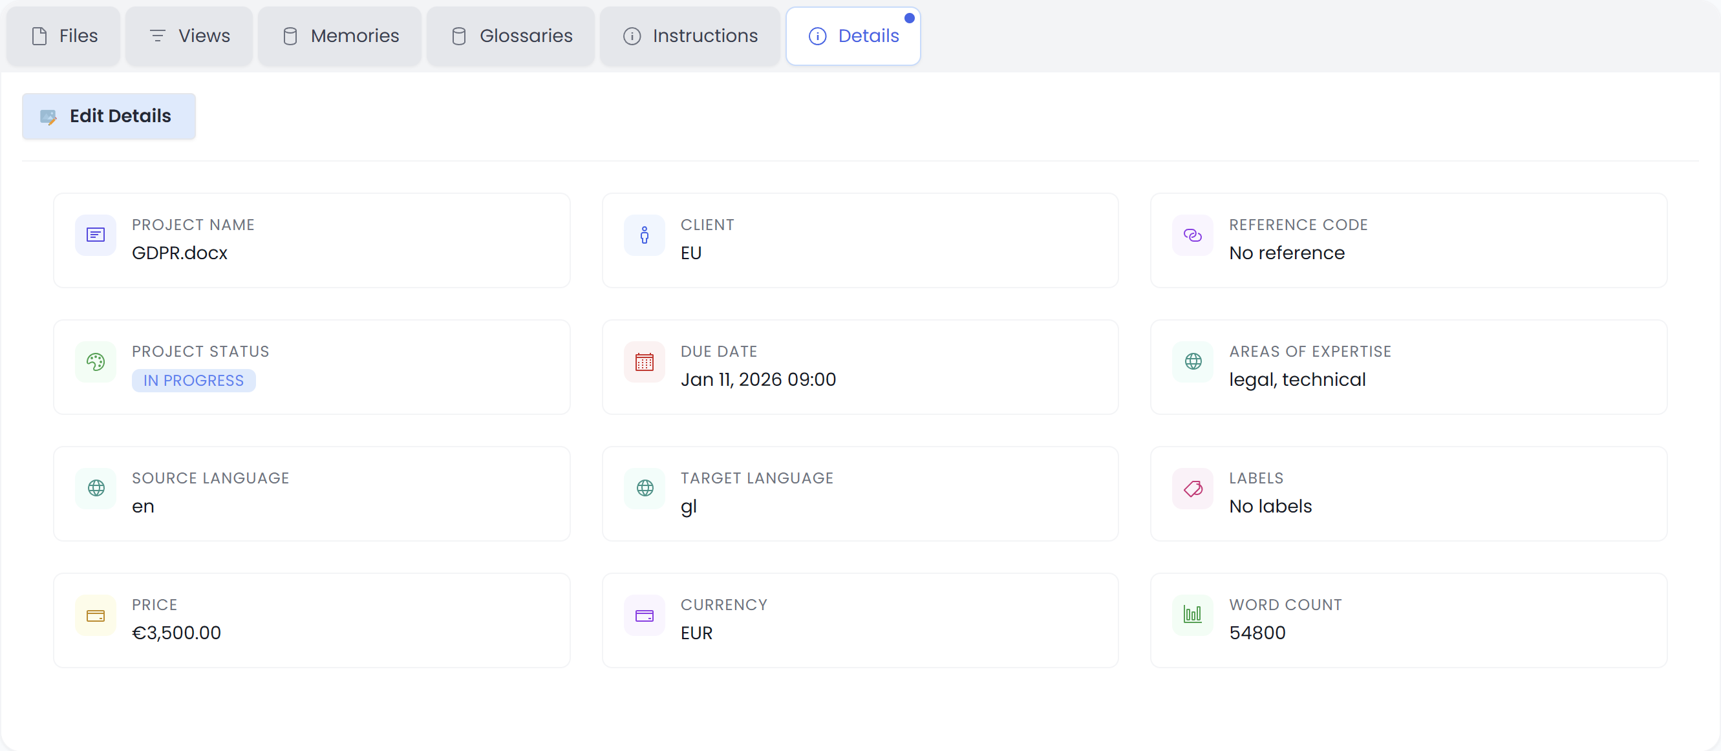
Task: Click the blue notification dot on Details tab
Action: pos(909,19)
